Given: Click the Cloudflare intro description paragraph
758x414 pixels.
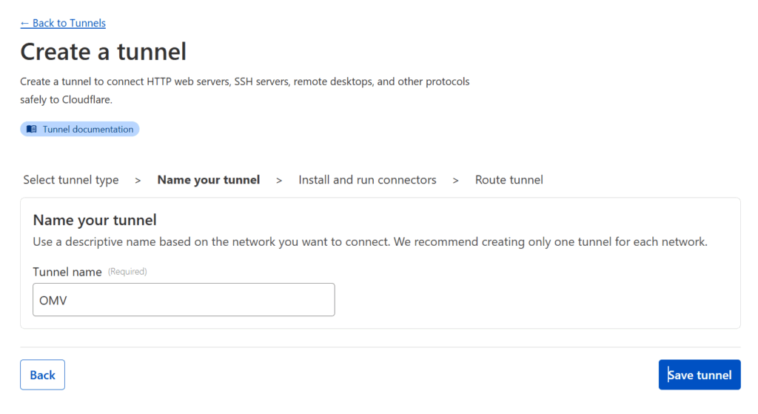Looking at the screenshot, I should (x=244, y=90).
